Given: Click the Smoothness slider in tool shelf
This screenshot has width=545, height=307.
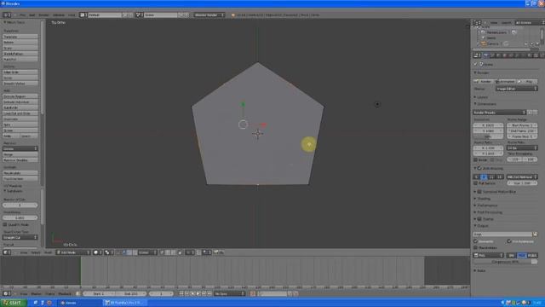Looking at the screenshot, I should [20, 217].
